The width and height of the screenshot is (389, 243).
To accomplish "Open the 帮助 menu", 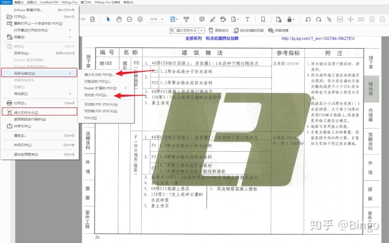I will coord(128,2).
